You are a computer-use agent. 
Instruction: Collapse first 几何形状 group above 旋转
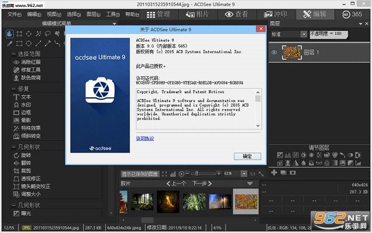[x=13, y=147]
